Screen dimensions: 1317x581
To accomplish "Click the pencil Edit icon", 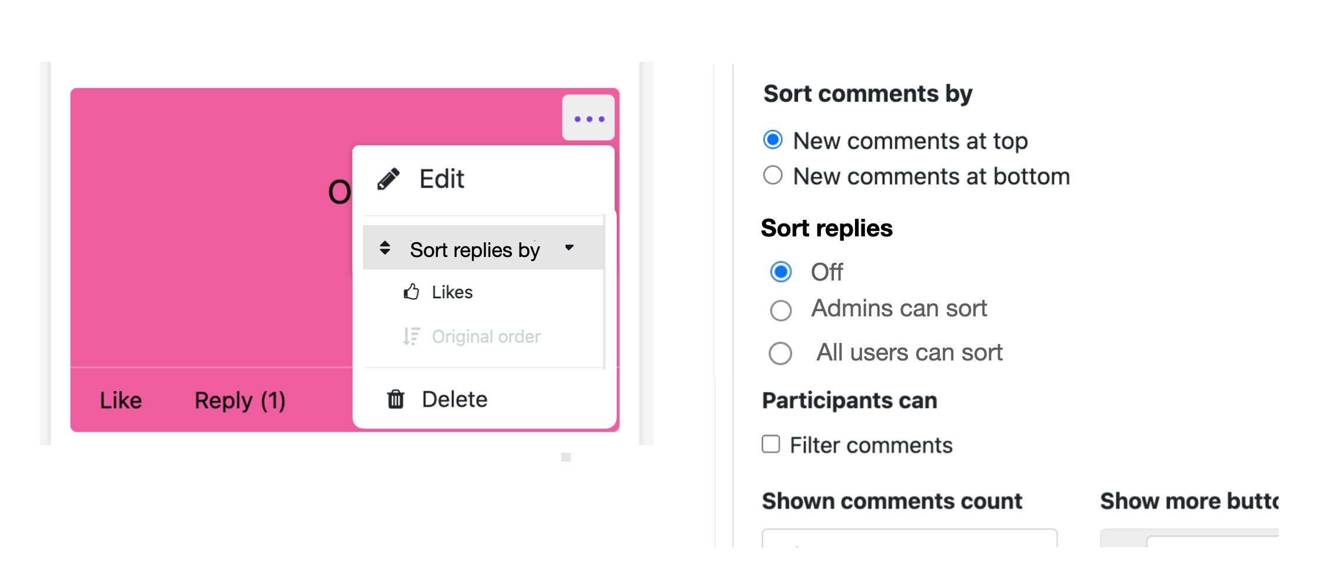I will pyautogui.click(x=388, y=179).
